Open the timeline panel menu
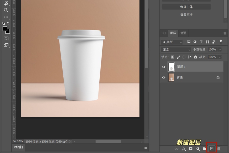The width and height of the screenshot is (229, 153). click(146, 148)
